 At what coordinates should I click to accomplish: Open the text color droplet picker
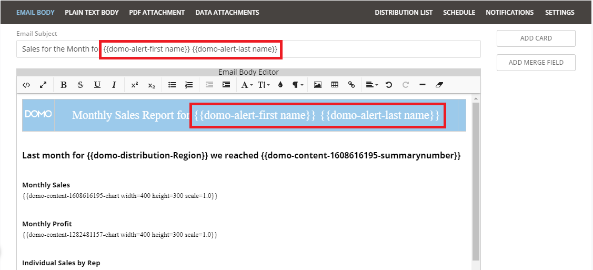280,85
